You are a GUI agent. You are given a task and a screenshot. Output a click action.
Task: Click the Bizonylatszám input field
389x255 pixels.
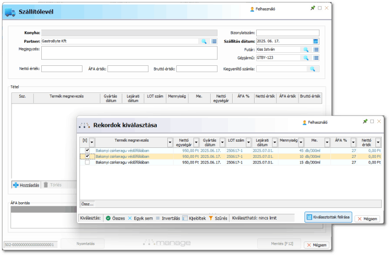click(287, 32)
